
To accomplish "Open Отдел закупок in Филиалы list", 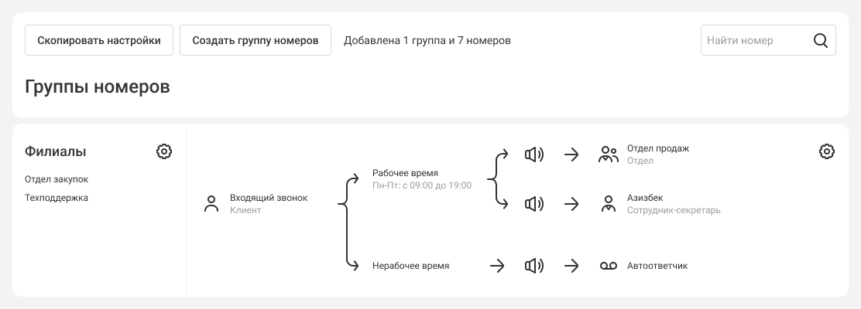I will pyautogui.click(x=57, y=179).
